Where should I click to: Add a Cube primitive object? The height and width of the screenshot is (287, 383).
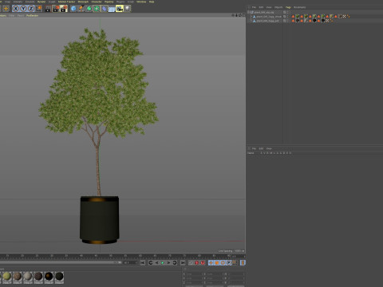pyautogui.click(x=73, y=9)
